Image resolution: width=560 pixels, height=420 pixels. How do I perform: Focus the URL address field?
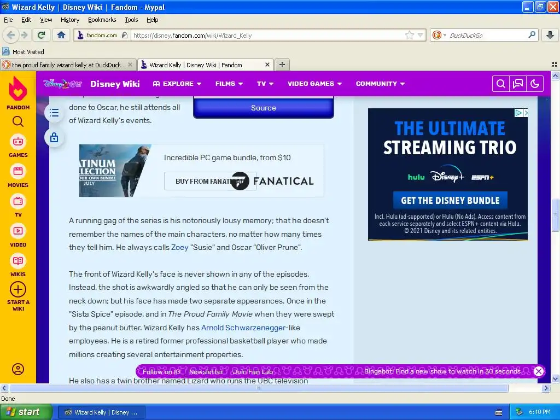pos(268,36)
